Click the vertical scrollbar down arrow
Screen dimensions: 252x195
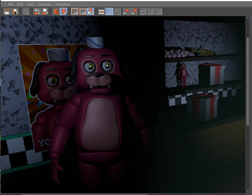point(248,191)
